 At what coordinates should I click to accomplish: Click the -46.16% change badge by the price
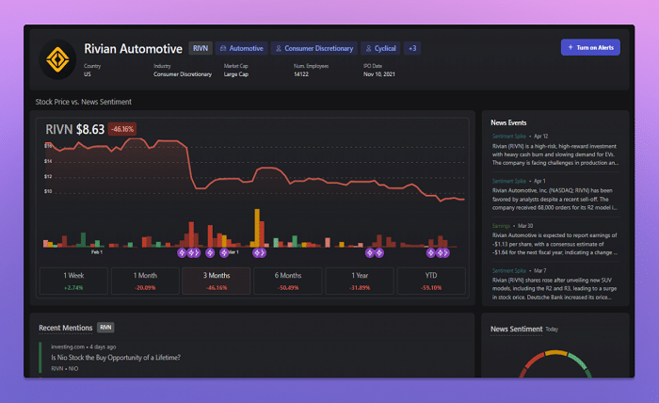tap(122, 129)
